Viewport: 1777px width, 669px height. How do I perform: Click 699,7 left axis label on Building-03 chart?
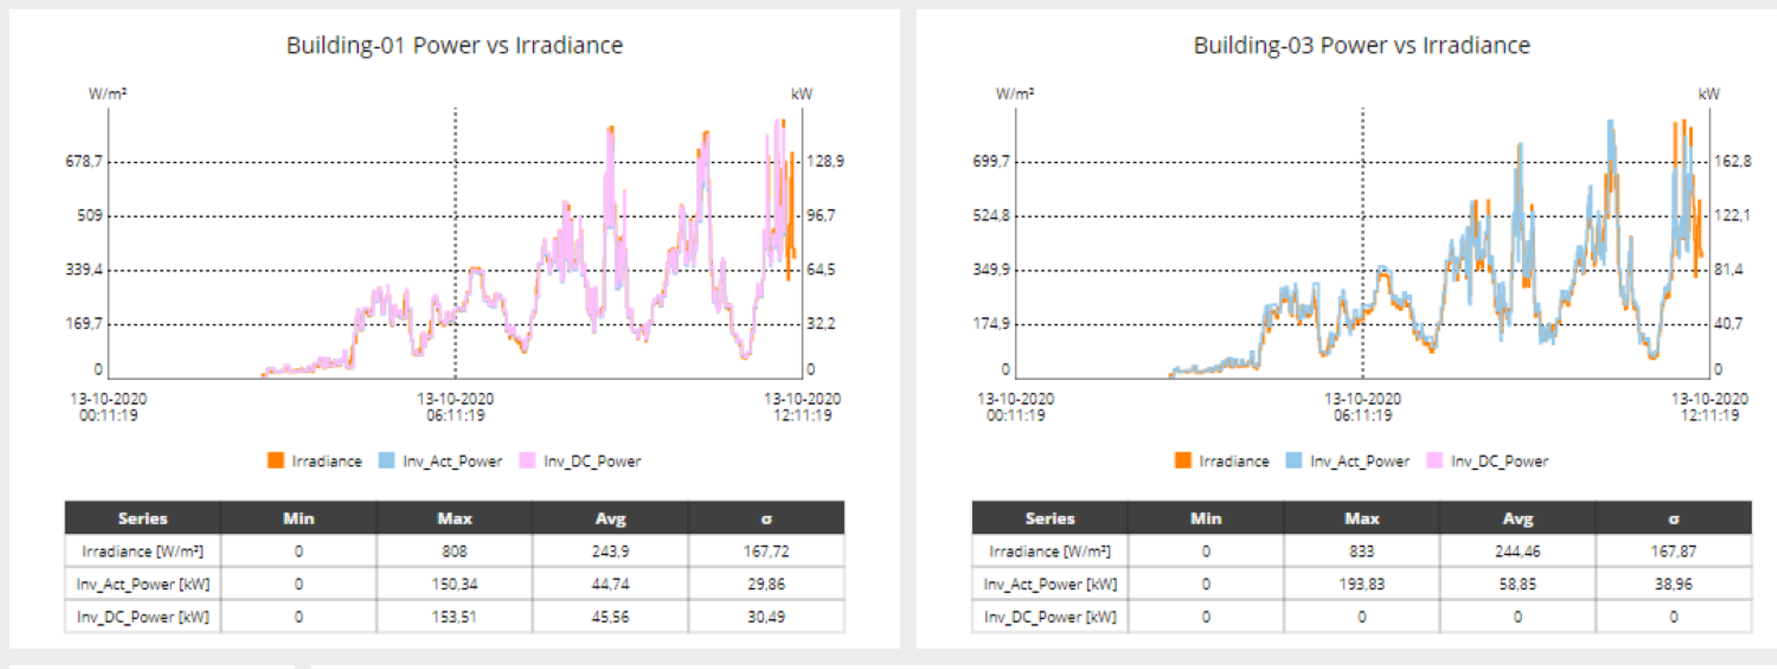[991, 161]
